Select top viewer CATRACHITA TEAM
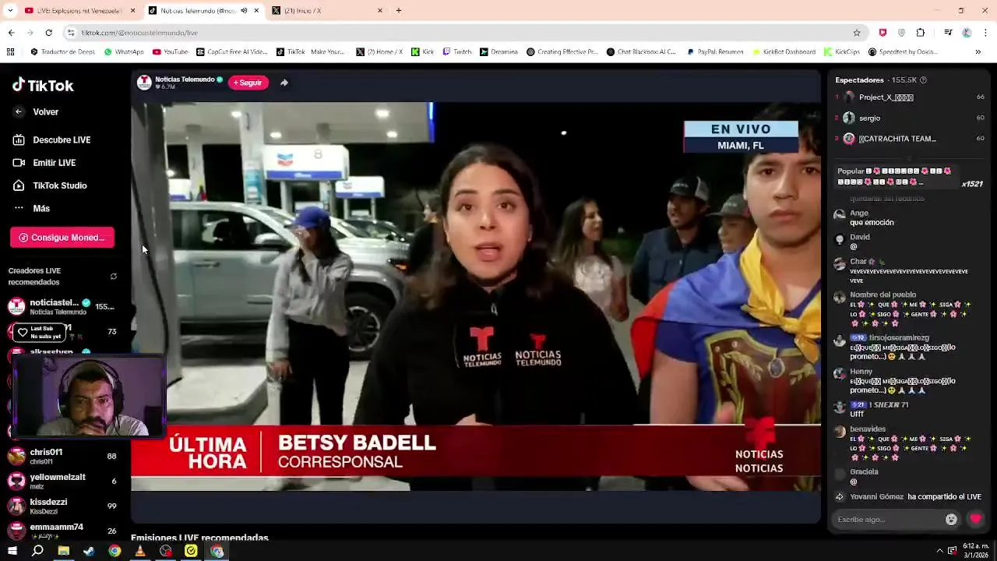 (x=897, y=139)
